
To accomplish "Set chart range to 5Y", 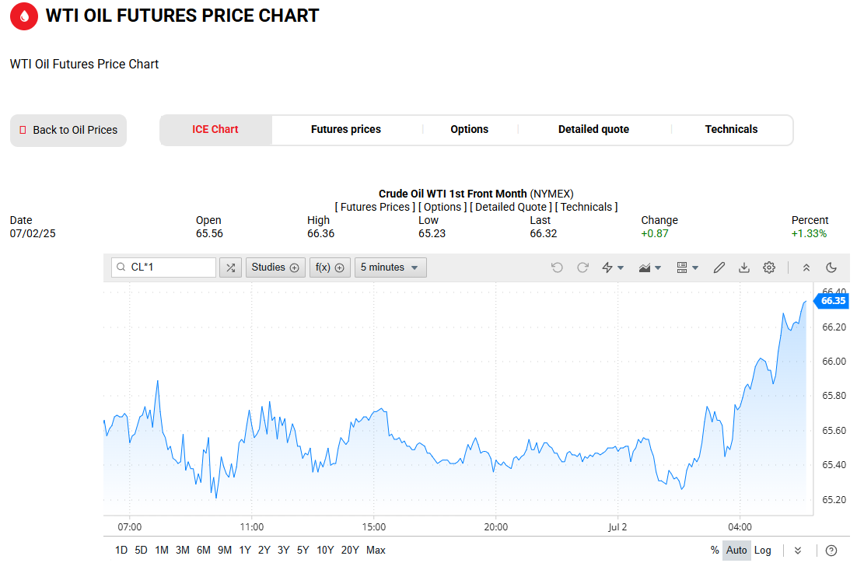I will point(303,551).
